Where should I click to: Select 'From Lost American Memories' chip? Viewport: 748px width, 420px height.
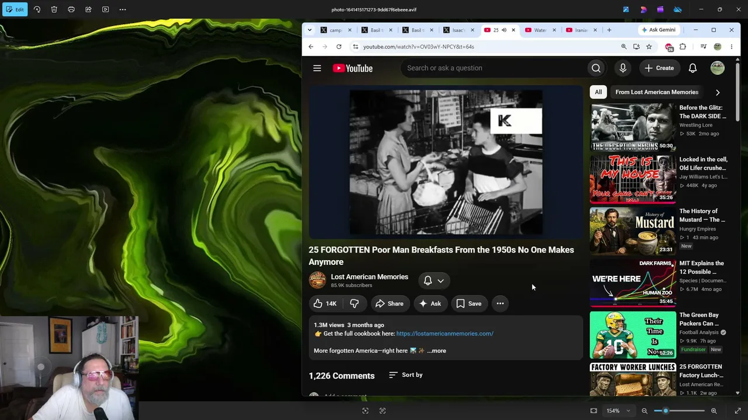click(657, 92)
